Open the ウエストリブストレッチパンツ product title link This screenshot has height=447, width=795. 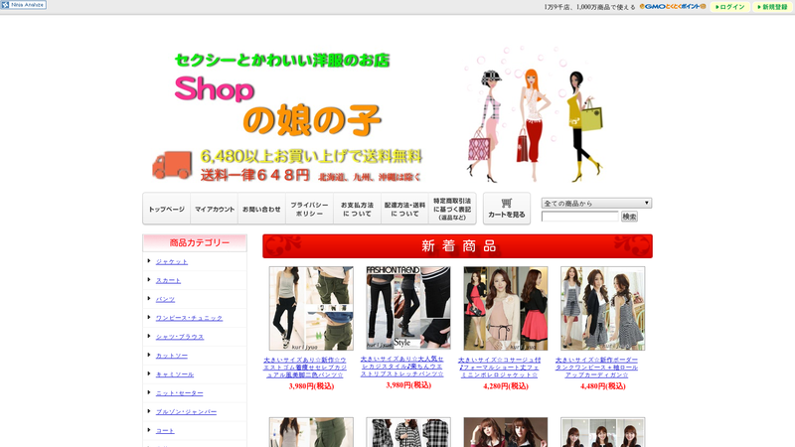(x=402, y=367)
